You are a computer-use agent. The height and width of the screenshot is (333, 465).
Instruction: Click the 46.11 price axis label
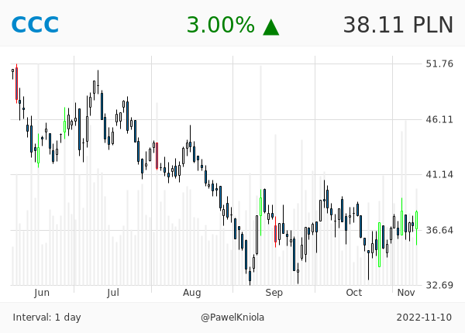click(x=439, y=120)
